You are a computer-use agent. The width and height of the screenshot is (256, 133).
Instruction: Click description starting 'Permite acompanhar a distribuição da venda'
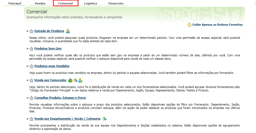135,127
